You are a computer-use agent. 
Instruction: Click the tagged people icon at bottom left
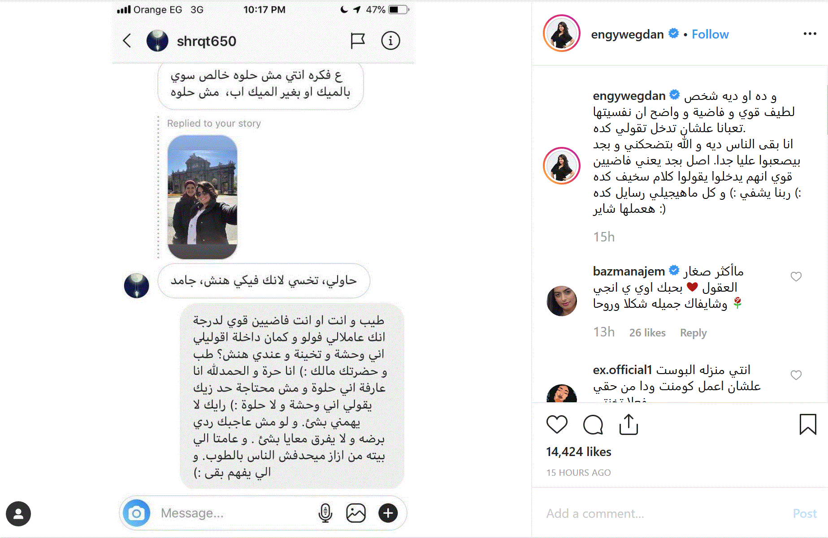(18, 513)
